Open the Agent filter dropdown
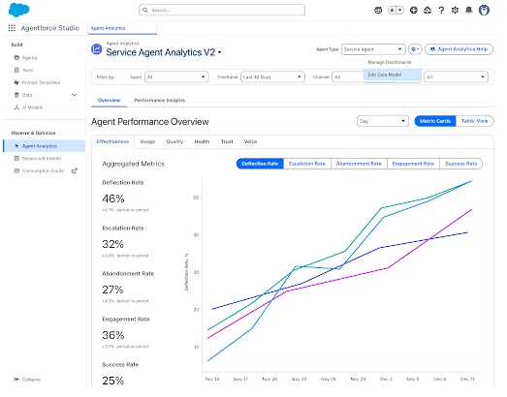This screenshot has width=507, height=397. point(176,77)
